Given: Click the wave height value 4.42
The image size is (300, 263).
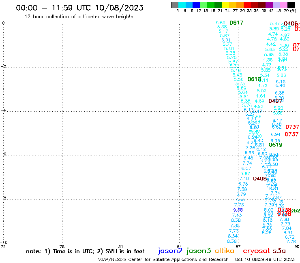Looking at the screenshot, I should [271, 44].
